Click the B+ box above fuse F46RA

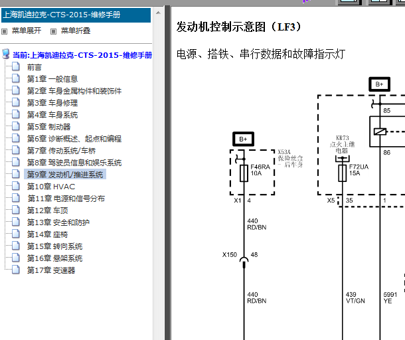tap(243, 139)
